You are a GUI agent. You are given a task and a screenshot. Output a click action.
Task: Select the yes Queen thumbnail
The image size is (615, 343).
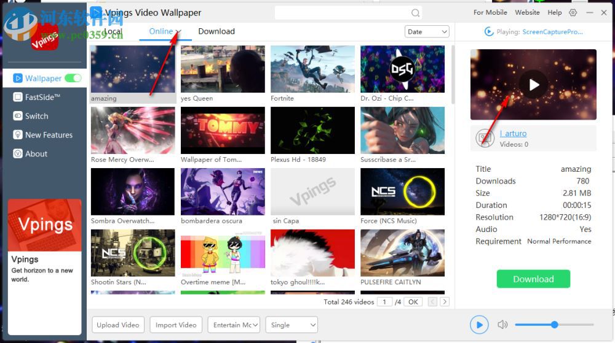tap(223, 69)
